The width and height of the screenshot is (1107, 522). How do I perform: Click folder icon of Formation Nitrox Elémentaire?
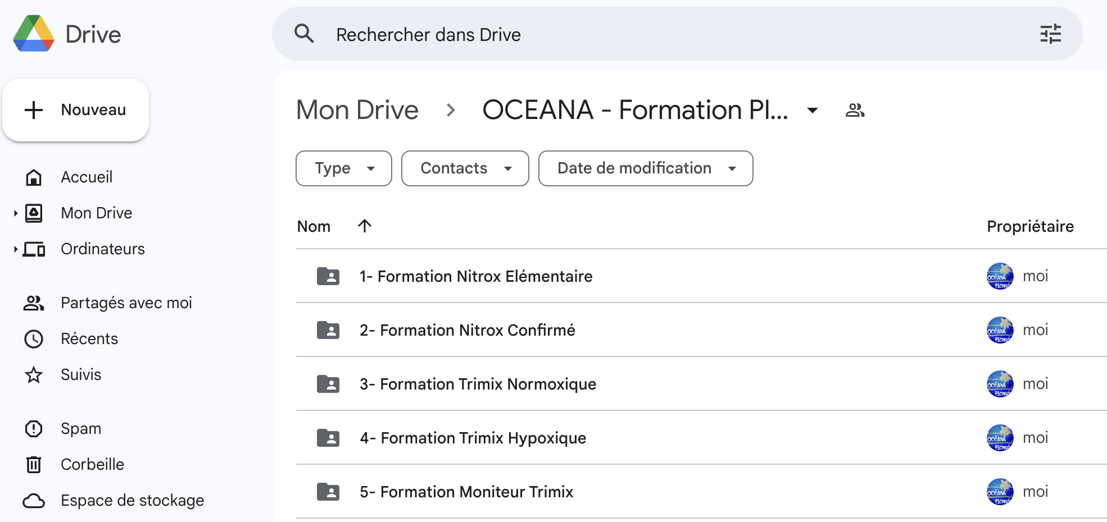[x=328, y=276]
